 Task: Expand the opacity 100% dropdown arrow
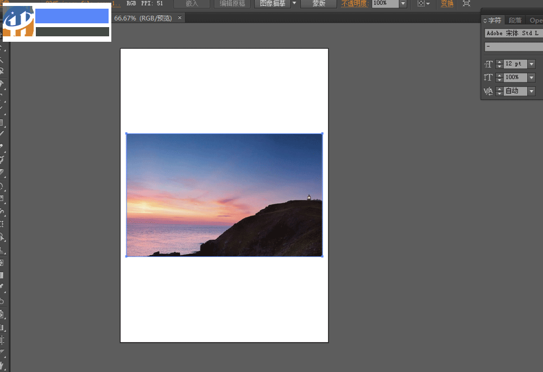(403, 4)
